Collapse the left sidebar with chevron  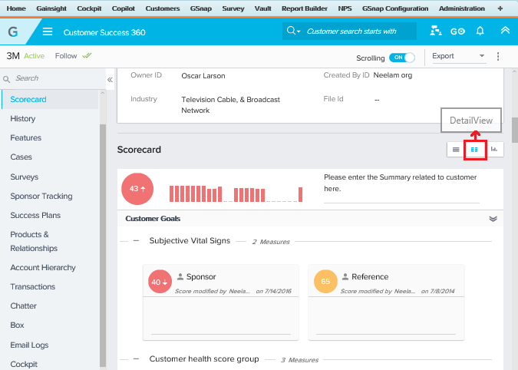coord(110,80)
